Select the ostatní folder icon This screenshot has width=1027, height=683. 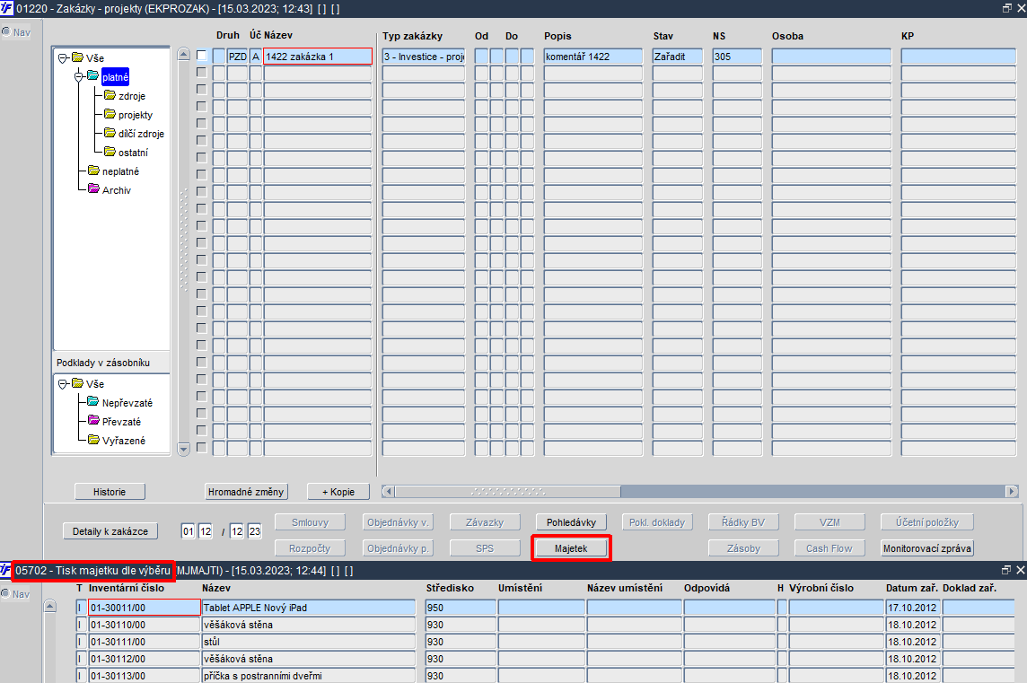pos(110,152)
